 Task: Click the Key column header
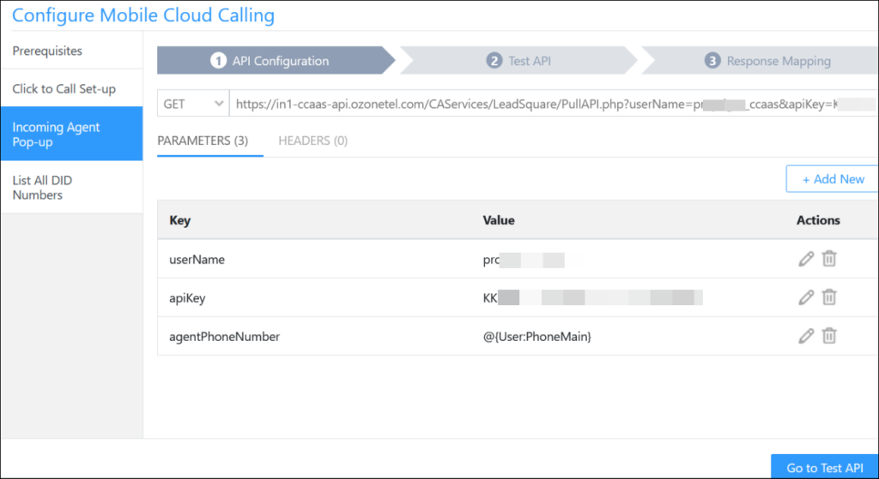[180, 220]
